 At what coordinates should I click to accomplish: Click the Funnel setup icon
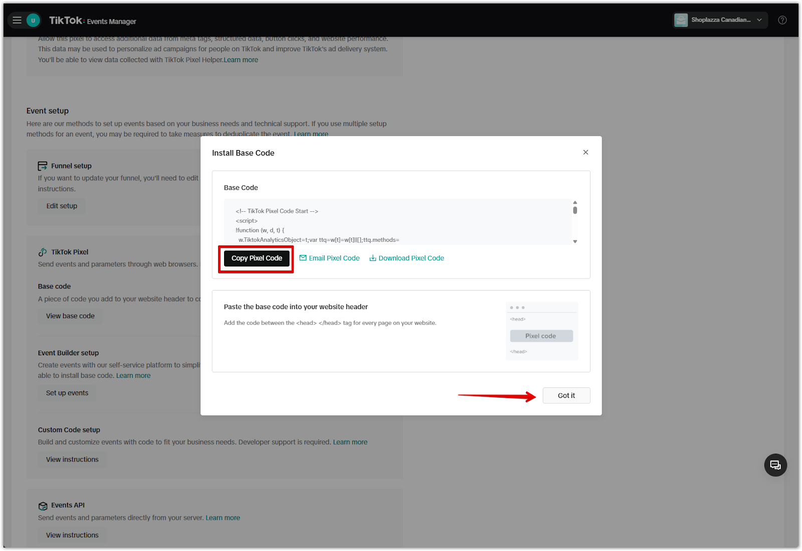click(43, 166)
